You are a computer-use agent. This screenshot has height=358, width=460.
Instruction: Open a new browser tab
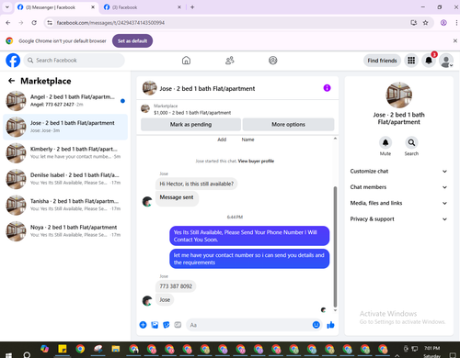[x=192, y=7]
